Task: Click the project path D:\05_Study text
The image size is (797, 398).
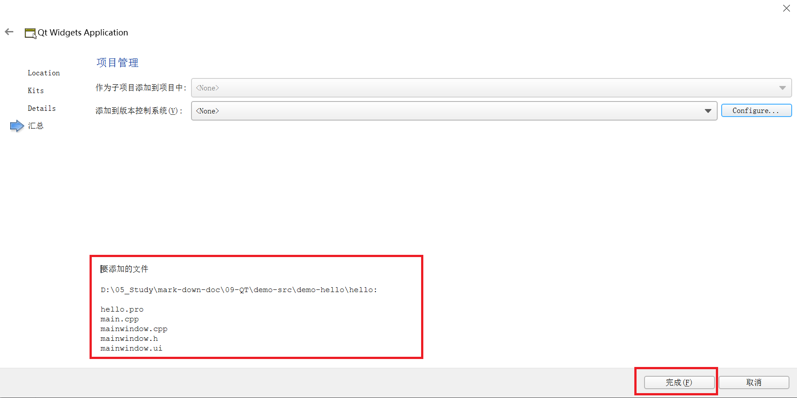Action: coord(239,290)
